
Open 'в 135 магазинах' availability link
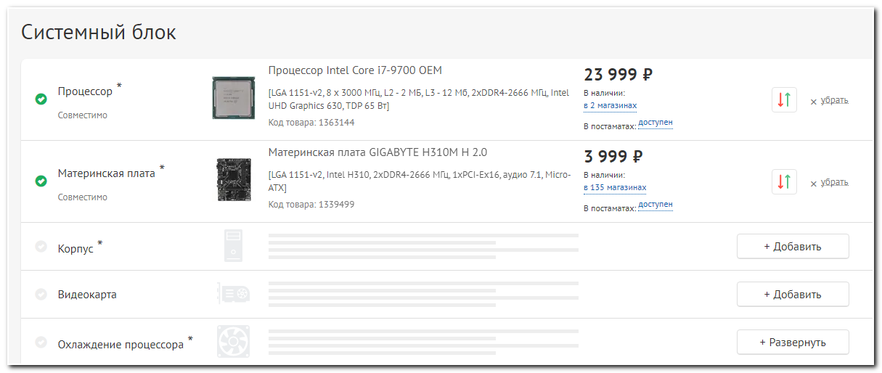tap(614, 188)
